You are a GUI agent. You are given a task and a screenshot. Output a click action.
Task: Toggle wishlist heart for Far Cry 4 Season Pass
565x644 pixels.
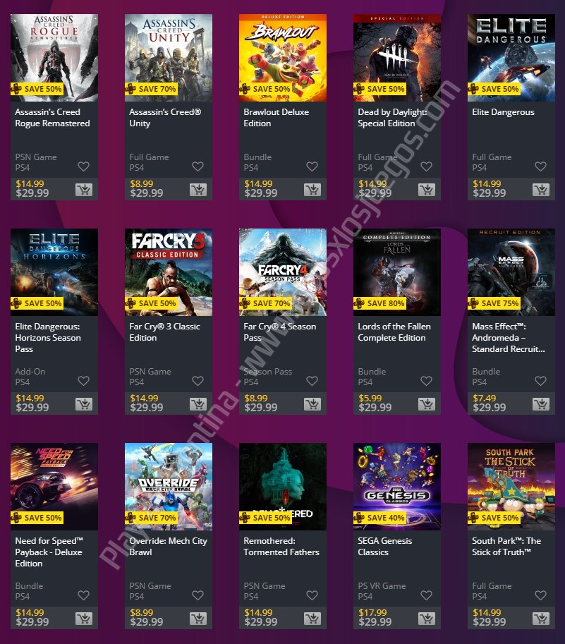[312, 381]
